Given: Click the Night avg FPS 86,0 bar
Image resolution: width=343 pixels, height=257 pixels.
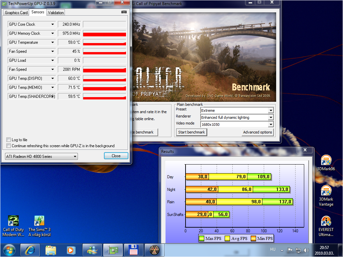Looking at the screenshot, I should pyautogui.click(x=236, y=189).
